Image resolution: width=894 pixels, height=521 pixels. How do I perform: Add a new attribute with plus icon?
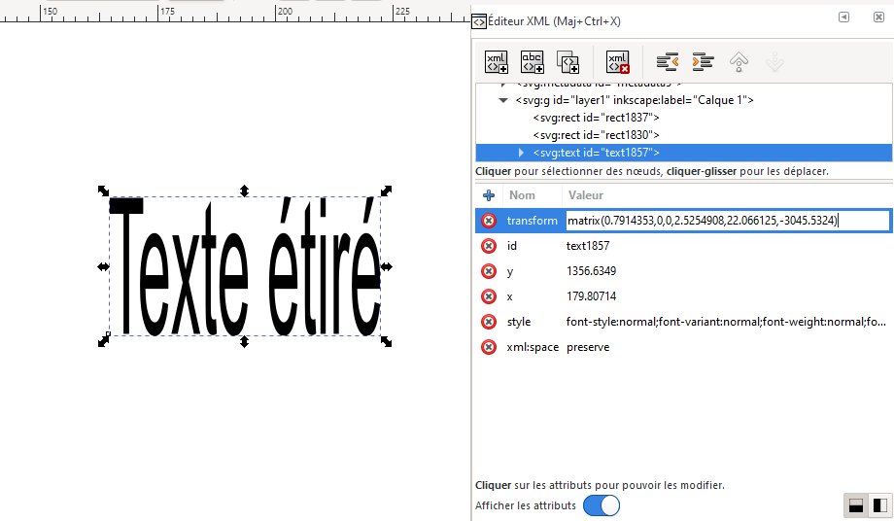[489, 195]
